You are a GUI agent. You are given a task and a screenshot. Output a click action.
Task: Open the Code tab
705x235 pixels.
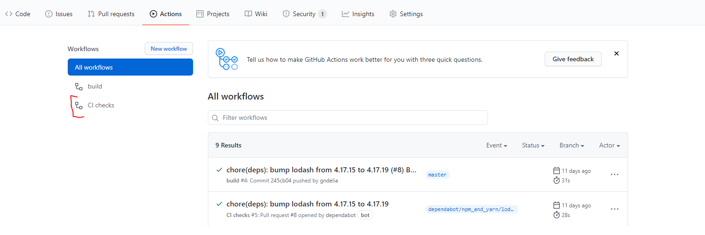tap(18, 14)
